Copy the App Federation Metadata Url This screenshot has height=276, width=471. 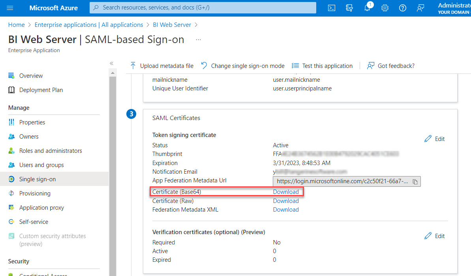415,182
